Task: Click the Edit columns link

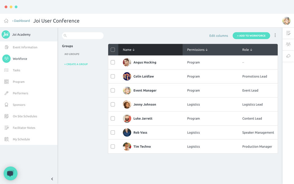Action: click(218, 36)
